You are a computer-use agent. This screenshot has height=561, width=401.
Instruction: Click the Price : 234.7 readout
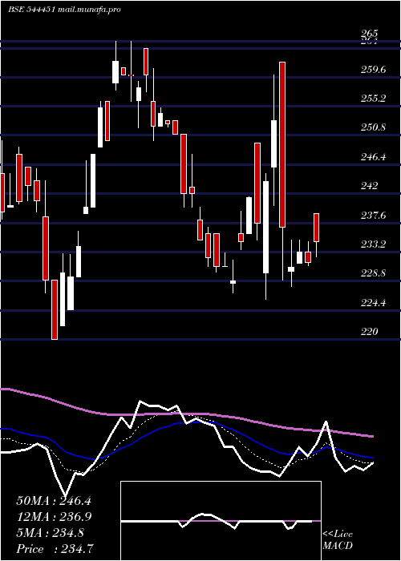[x=55, y=549]
